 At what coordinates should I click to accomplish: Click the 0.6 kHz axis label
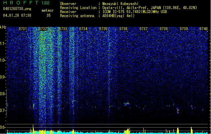click(x=3, y=127)
